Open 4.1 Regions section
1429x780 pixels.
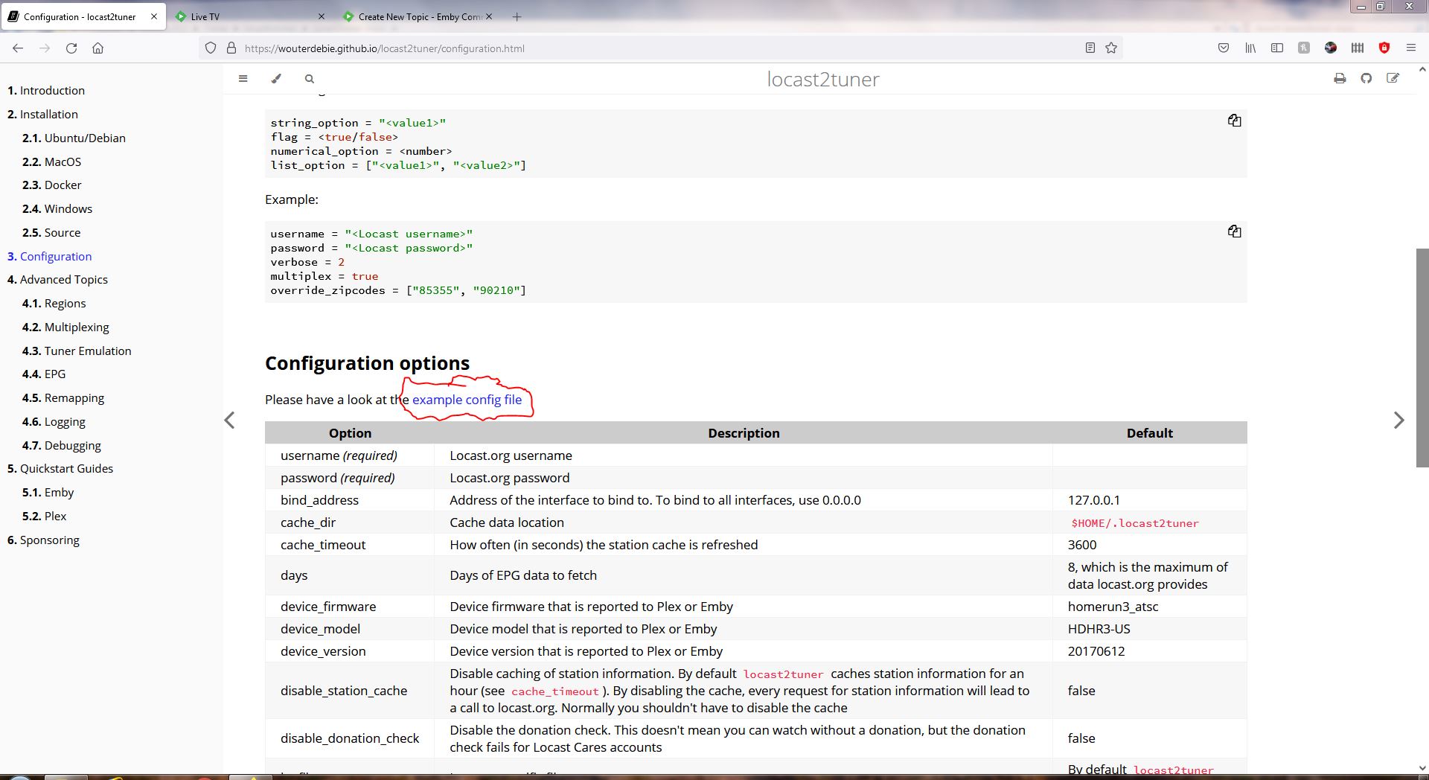[54, 303]
